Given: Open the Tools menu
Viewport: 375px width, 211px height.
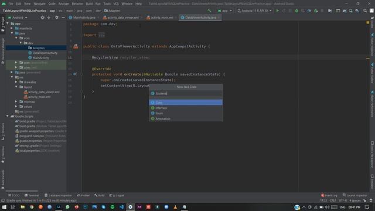Looking at the screenshot, I should [107, 4].
